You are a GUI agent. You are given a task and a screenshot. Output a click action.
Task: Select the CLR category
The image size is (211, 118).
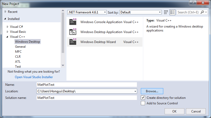[x=18, y=57]
